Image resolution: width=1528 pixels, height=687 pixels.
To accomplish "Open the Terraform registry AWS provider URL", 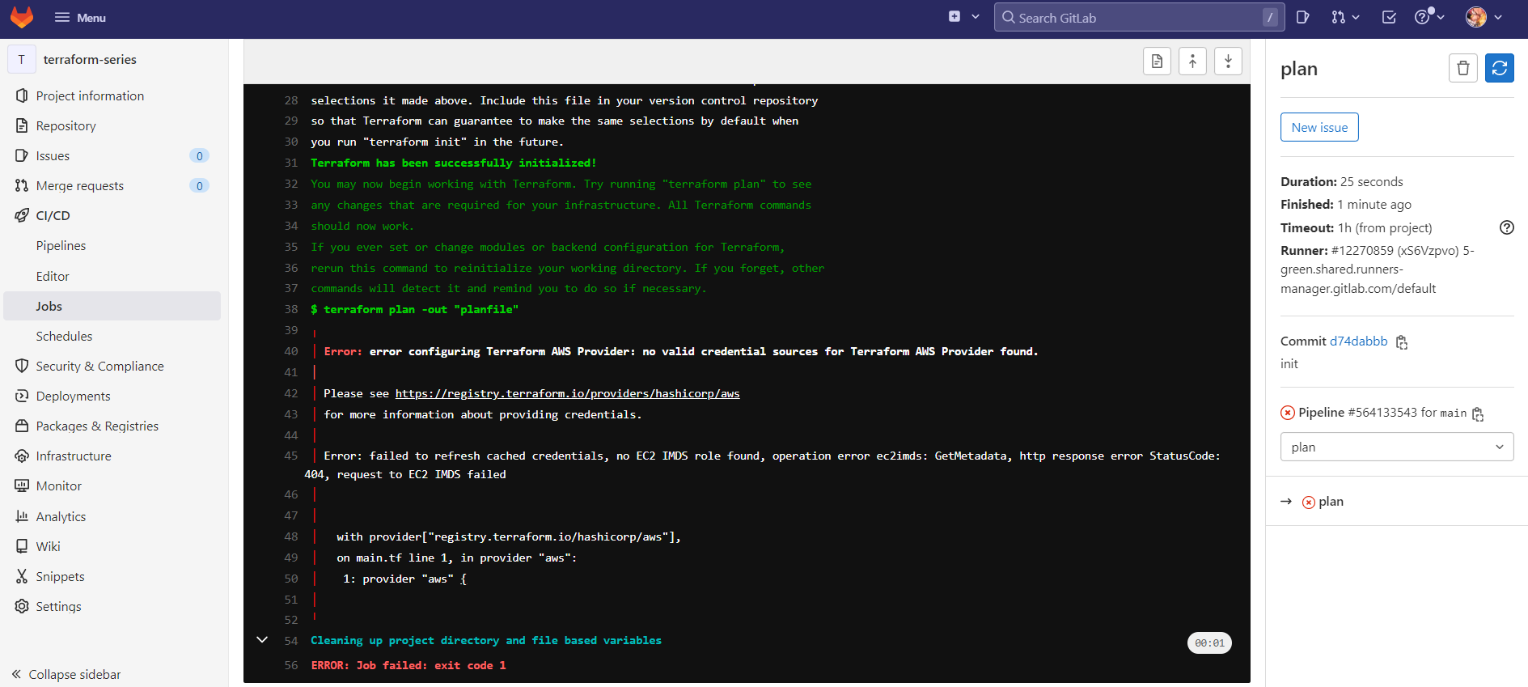I will point(567,393).
